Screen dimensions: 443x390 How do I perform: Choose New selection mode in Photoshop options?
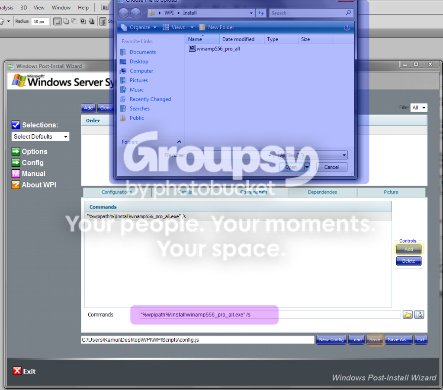58,22
